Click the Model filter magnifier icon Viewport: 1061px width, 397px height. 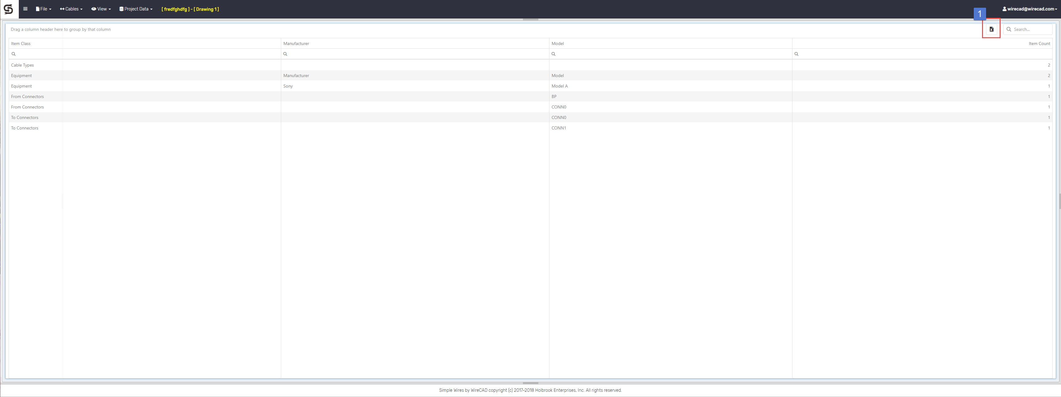(553, 54)
